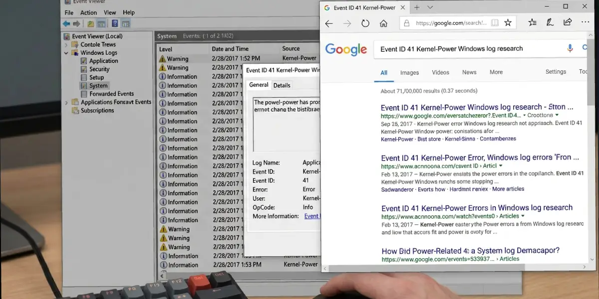Open the tab list chevron beside new tab
Image resolution: width=599 pixels, height=299 pixels.
(x=430, y=7)
